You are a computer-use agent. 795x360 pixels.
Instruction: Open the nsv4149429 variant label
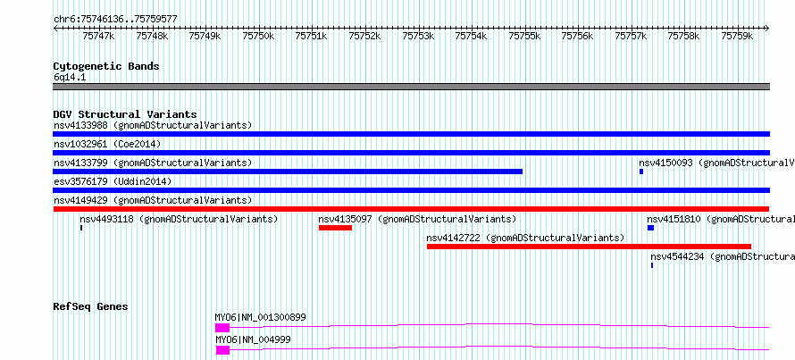(153, 200)
